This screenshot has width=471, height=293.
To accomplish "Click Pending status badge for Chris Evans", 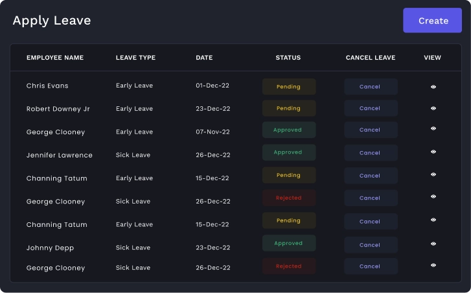I will 288,87.
